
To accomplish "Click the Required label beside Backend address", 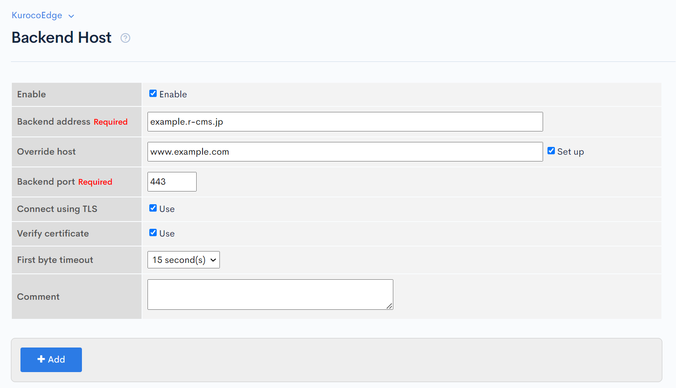I will click(110, 121).
